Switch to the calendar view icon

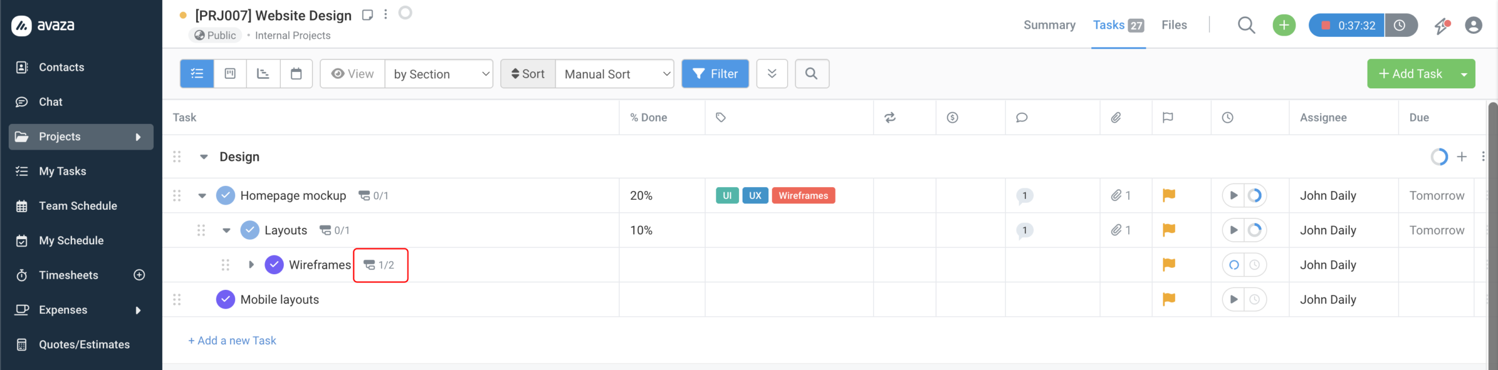point(296,74)
